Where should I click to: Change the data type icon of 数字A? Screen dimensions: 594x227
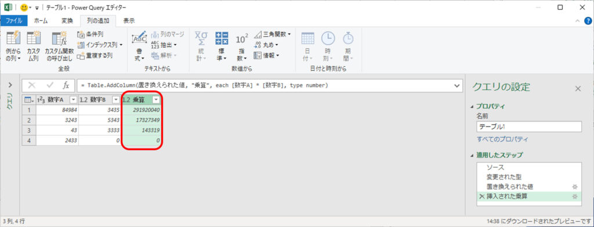tap(41, 100)
